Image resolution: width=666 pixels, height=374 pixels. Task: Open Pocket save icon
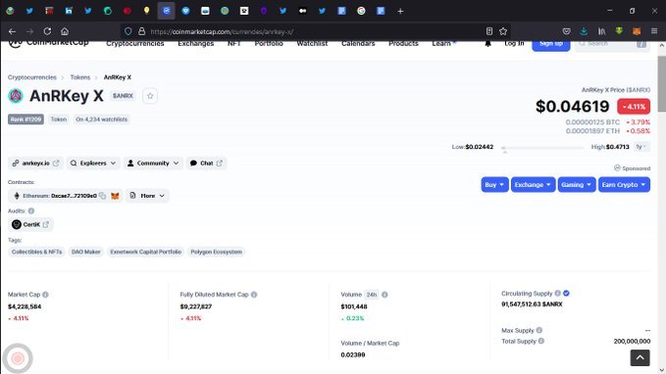[566, 31]
